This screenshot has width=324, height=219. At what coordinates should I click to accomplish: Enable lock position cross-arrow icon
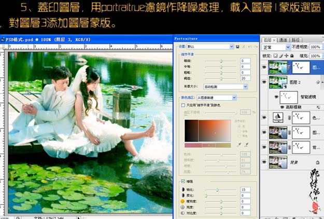point(287,56)
